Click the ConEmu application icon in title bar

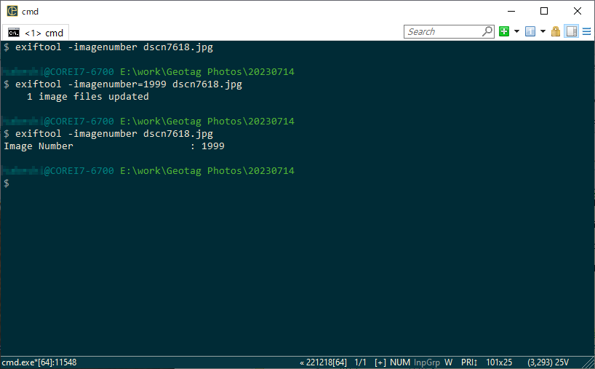click(x=12, y=11)
